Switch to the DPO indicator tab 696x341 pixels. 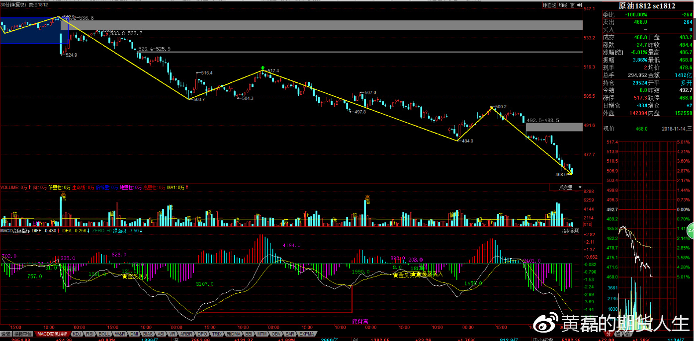pyautogui.click(x=202, y=334)
